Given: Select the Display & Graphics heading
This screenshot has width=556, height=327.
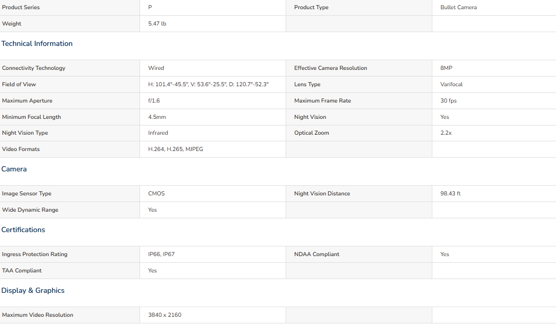Looking at the screenshot, I should tap(33, 291).
